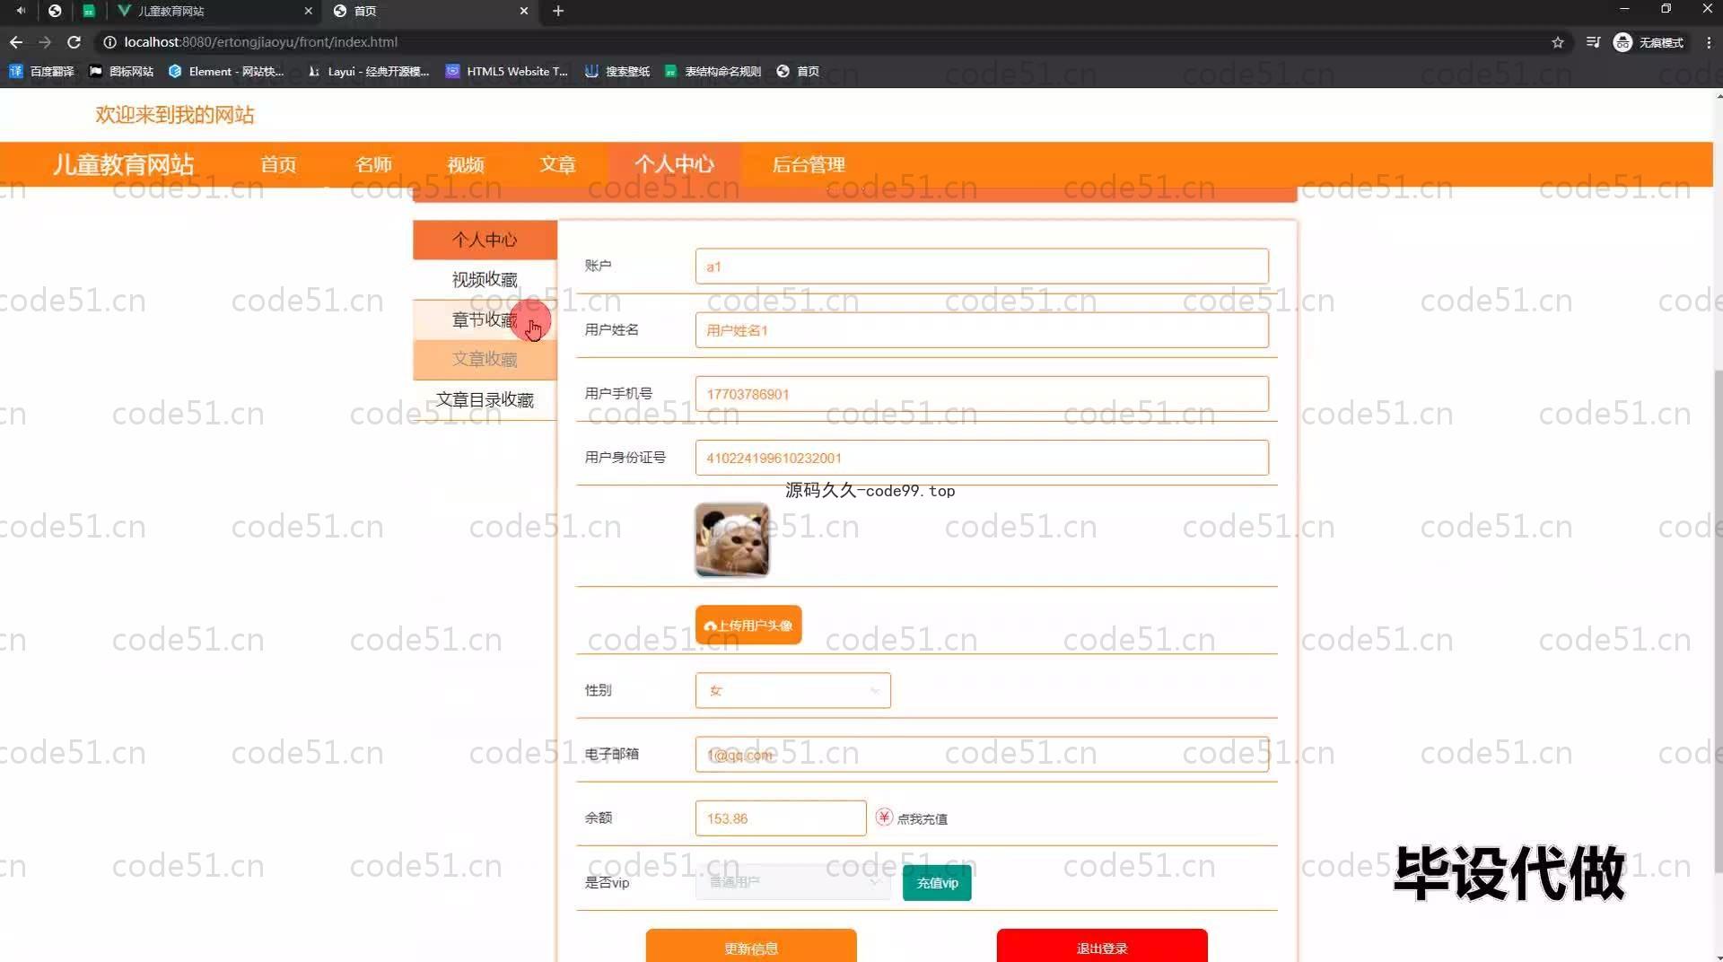This screenshot has height=962, width=1723.
Task: Expand the 性别 gender dropdown
Action: tap(793, 690)
